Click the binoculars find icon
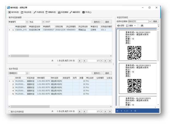Screen dimensions: 172x125 tap(142, 26)
